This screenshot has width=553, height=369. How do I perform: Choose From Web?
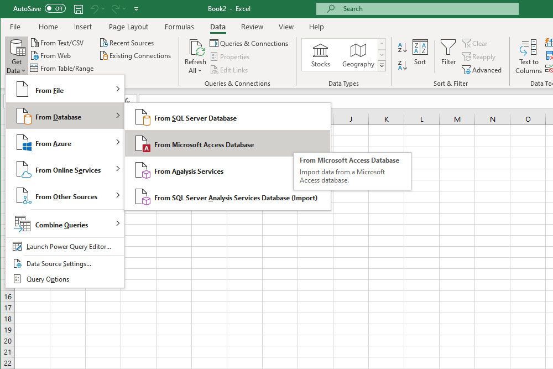(51, 56)
